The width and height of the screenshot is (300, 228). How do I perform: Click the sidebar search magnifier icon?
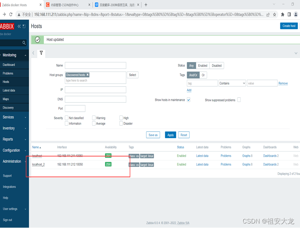tap(24, 43)
